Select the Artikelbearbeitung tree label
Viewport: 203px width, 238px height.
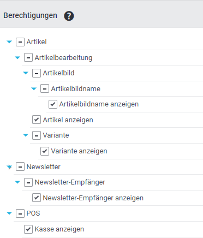tap(63, 58)
